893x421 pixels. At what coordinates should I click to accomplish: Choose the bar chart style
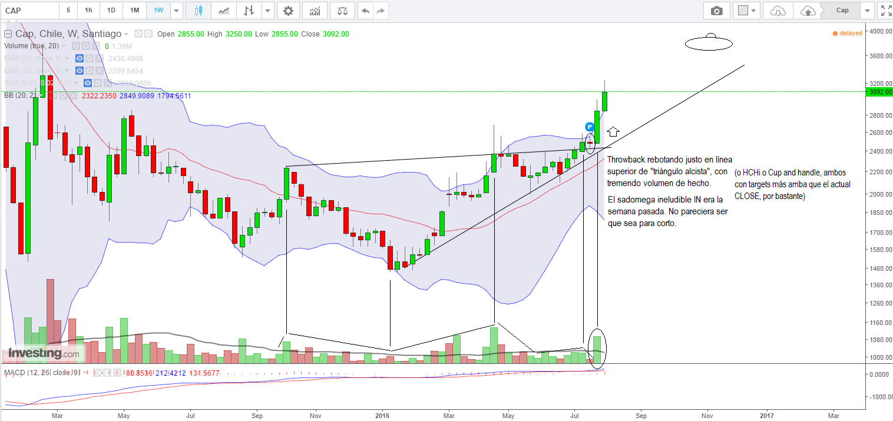tap(249, 11)
